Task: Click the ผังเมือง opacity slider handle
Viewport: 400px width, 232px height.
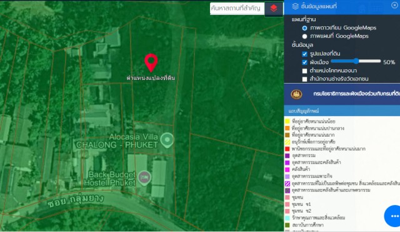Action: click(x=356, y=61)
